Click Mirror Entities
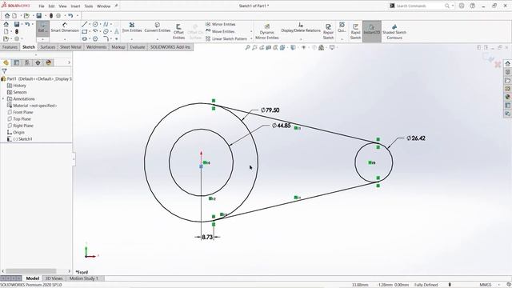Screen dimensions: 512x288 point(221,24)
